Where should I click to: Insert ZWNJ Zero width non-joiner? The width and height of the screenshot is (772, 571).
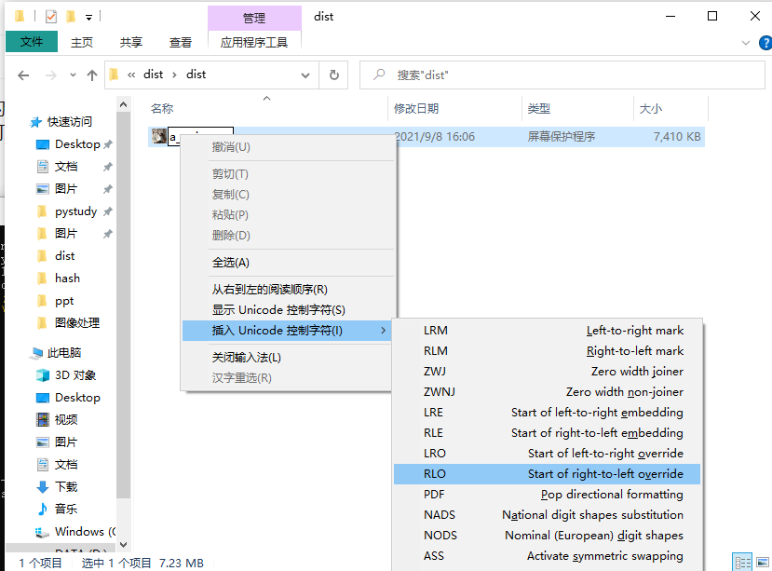(x=547, y=392)
